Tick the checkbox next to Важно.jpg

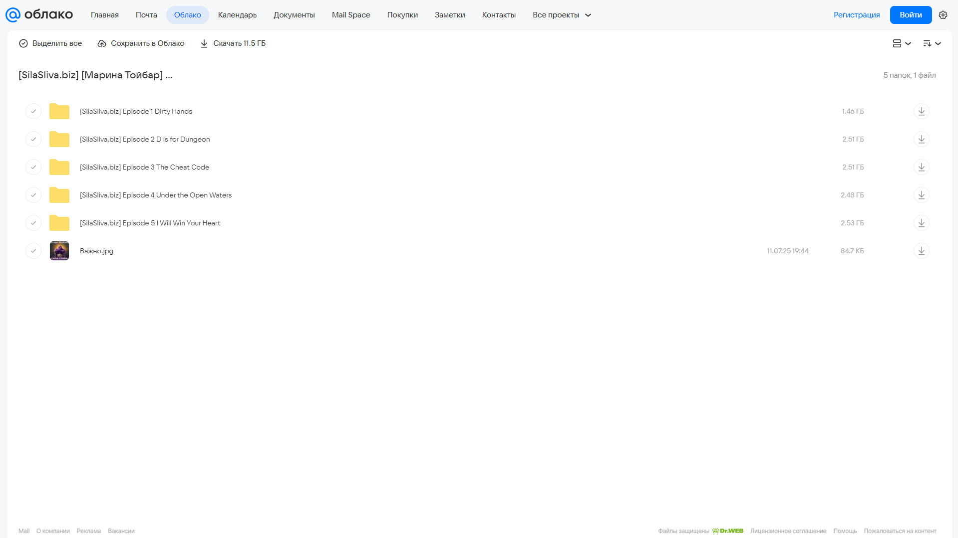coord(33,251)
